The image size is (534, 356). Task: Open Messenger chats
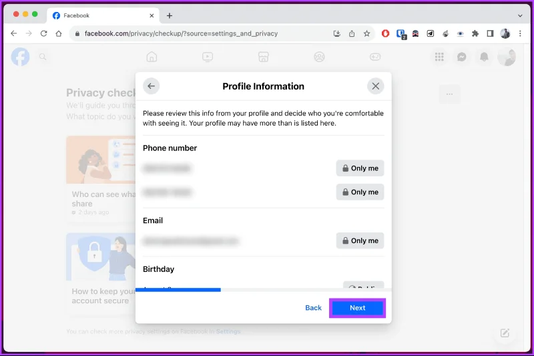[x=462, y=57]
